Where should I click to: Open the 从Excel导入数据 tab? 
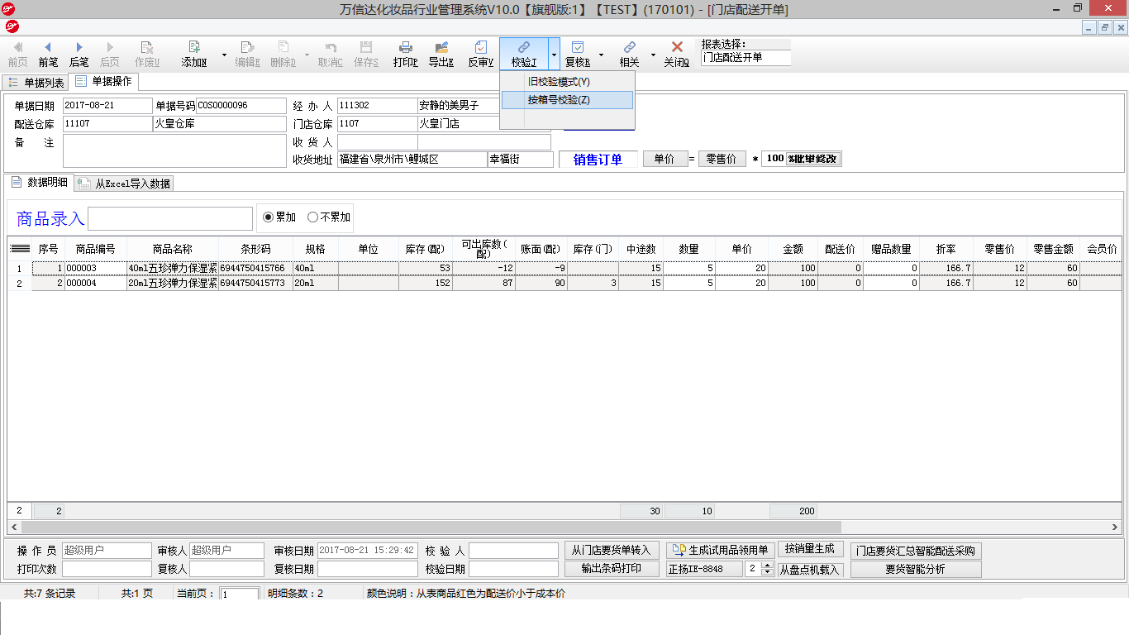123,184
